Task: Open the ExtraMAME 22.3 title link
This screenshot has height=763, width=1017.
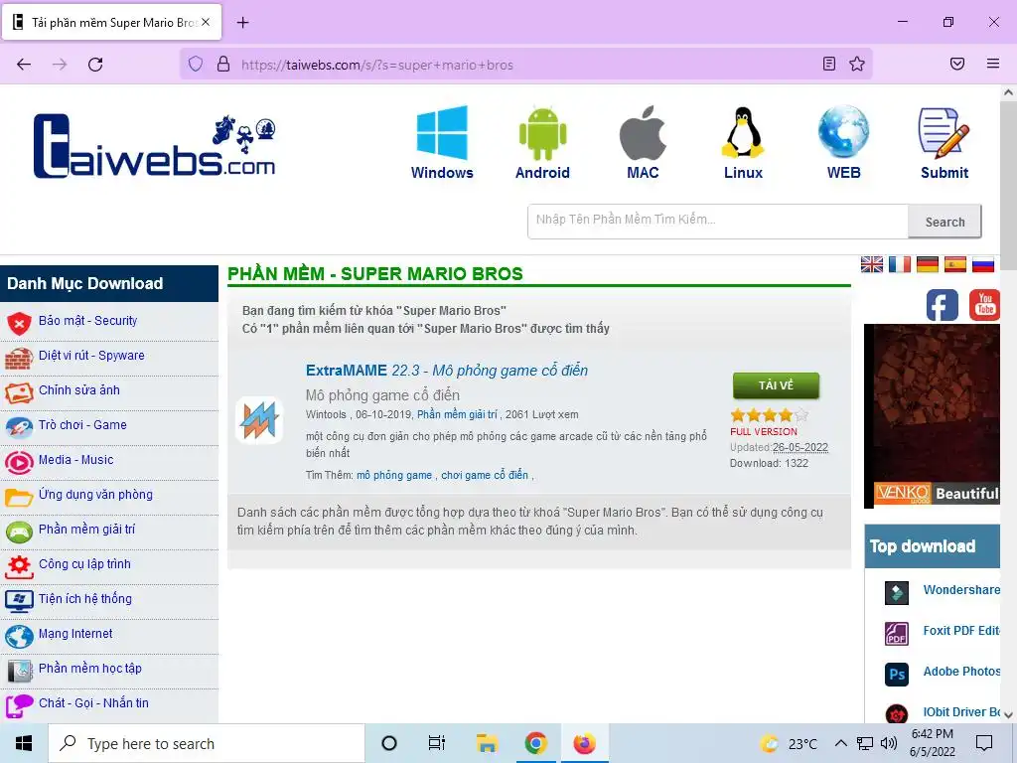Action: coord(446,371)
